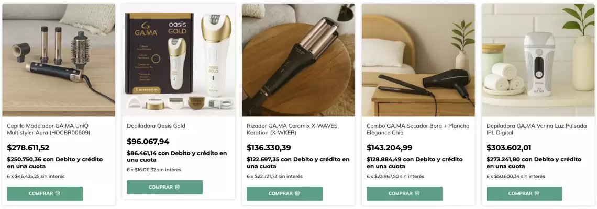Open the Verina IPL device product image
The height and width of the screenshot is (209, 597).
(538, 60)
